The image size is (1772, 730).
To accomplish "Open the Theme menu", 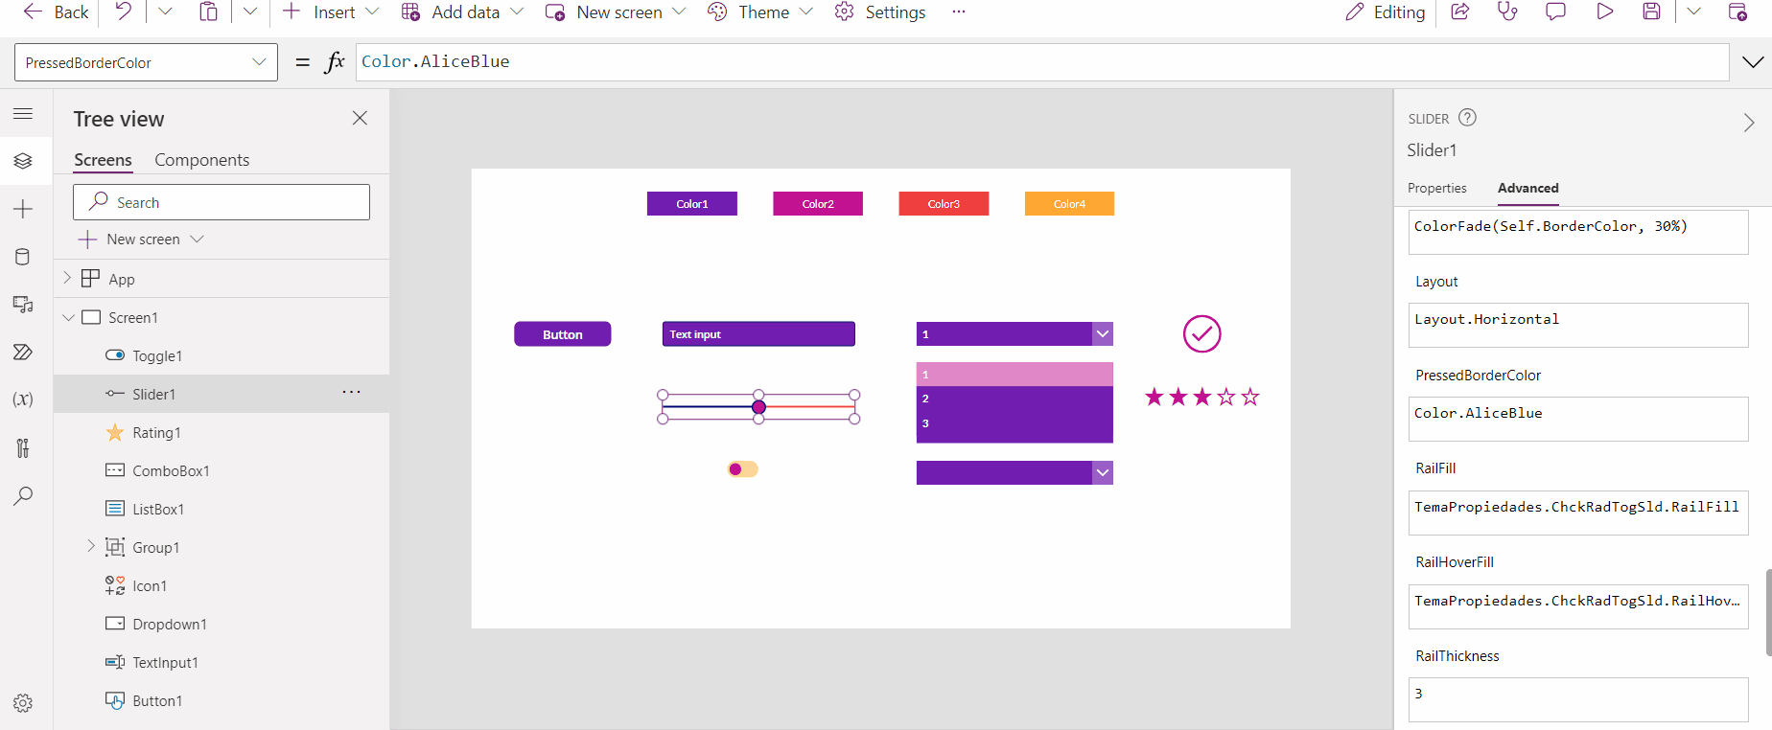I will 760,11.
